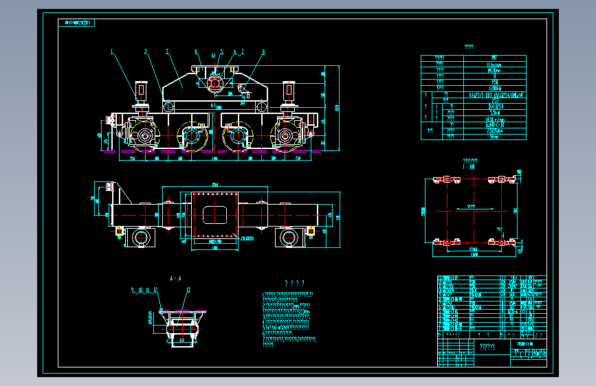The height and width of the screenshot is (386, 596).
Task: Click the drawing number label box at top-left
Action: click(x=76, y=23)
